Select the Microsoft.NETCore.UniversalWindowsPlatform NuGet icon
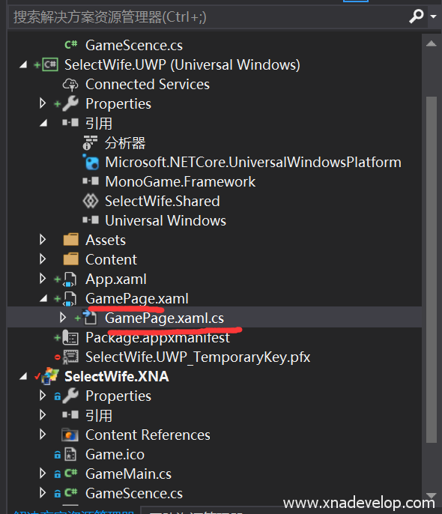442x514 pixels. [x=91, y=163]
